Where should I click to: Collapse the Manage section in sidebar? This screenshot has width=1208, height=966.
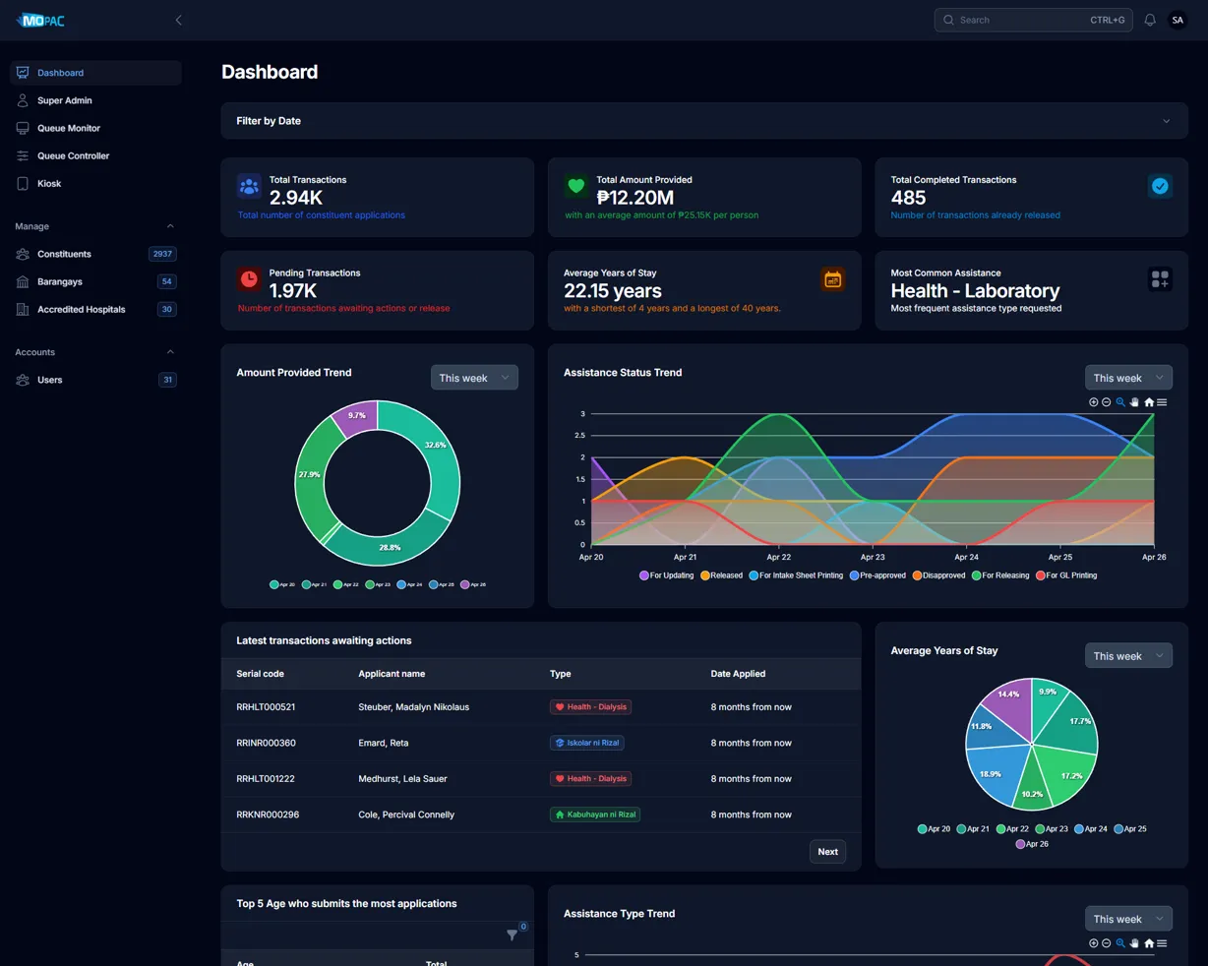[x=170, y=226]
